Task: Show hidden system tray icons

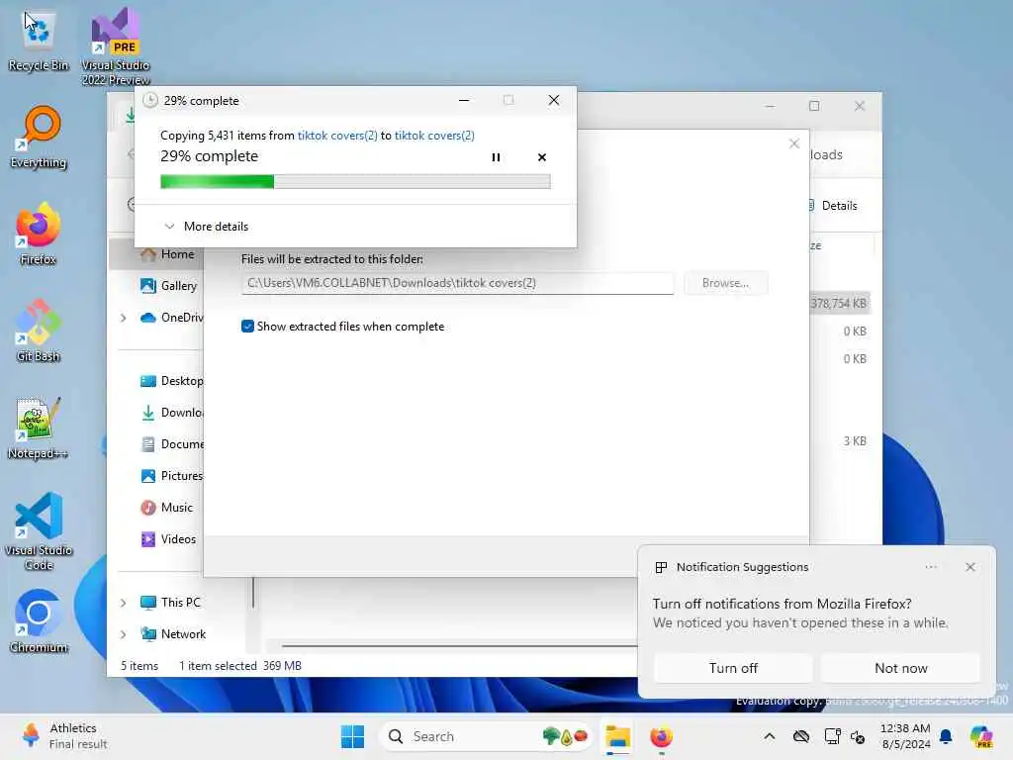Action: pos(770,736)
